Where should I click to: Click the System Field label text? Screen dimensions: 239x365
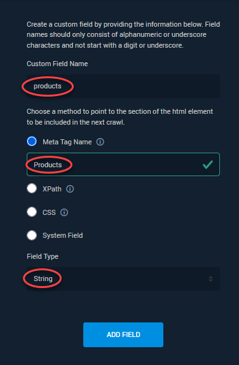pyautogui.click(x=62, y=235)
